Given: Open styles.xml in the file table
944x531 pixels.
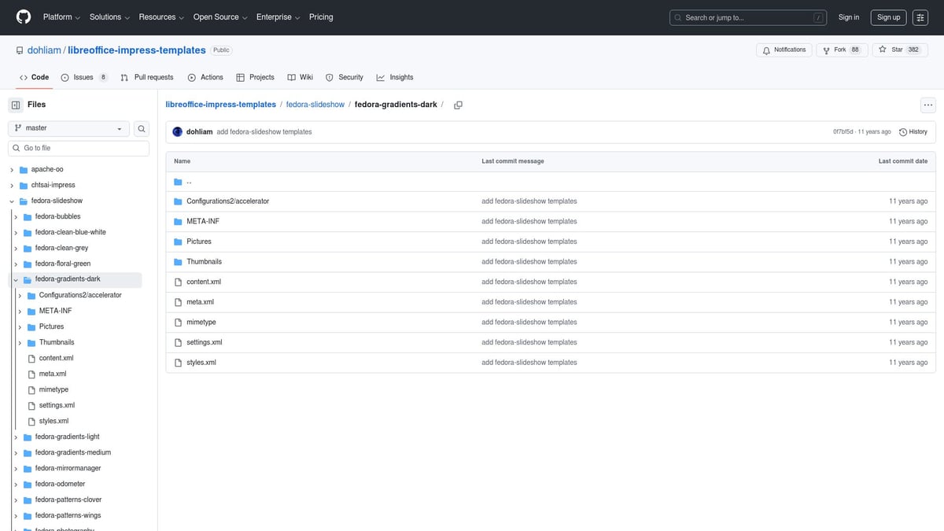Looking at the screenshot, I should pyautogui.click(x=201, y=363).
